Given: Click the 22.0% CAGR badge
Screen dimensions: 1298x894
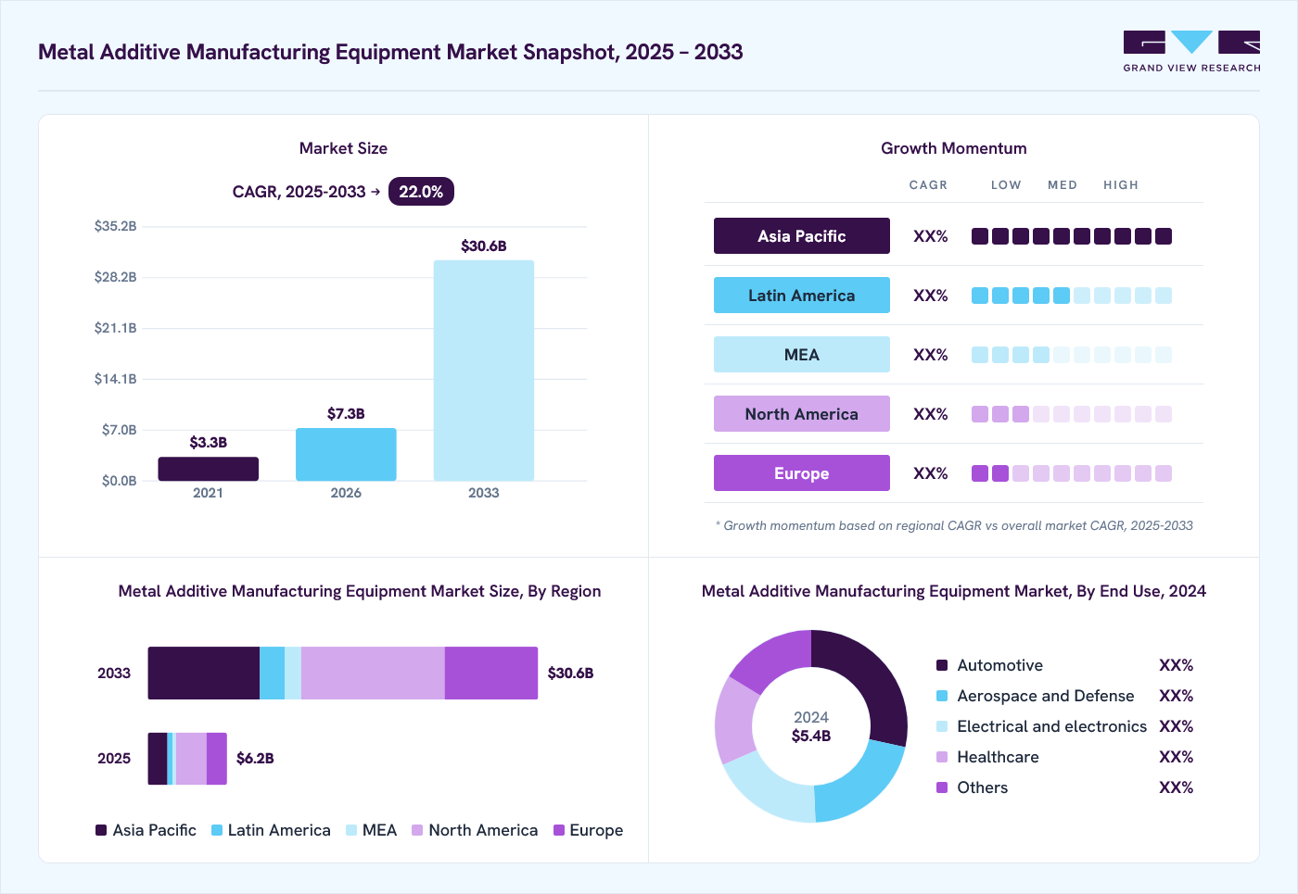Looking at the screenshot, I should pyautogui.click(x=421, y=192).
